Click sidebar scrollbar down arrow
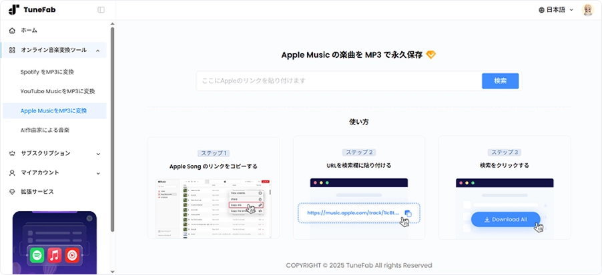Viewport: 602px width, 275px height. tap(113, 272)
